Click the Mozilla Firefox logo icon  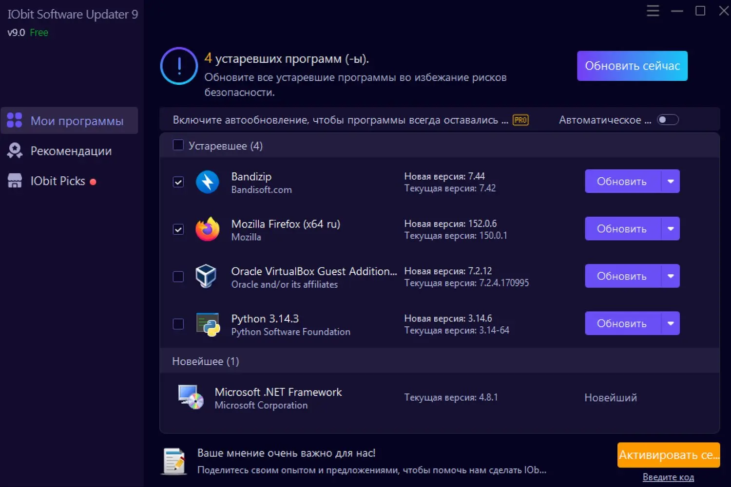(x=208, y=229)
